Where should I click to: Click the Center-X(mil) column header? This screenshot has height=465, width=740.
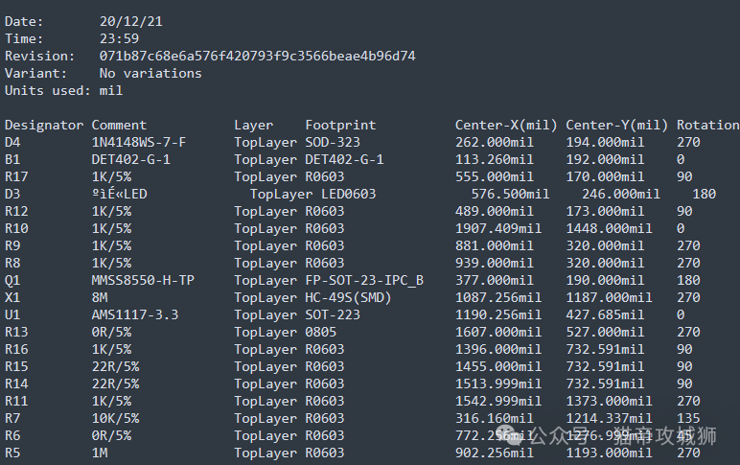pyautogui.click(x=506, y=125)
